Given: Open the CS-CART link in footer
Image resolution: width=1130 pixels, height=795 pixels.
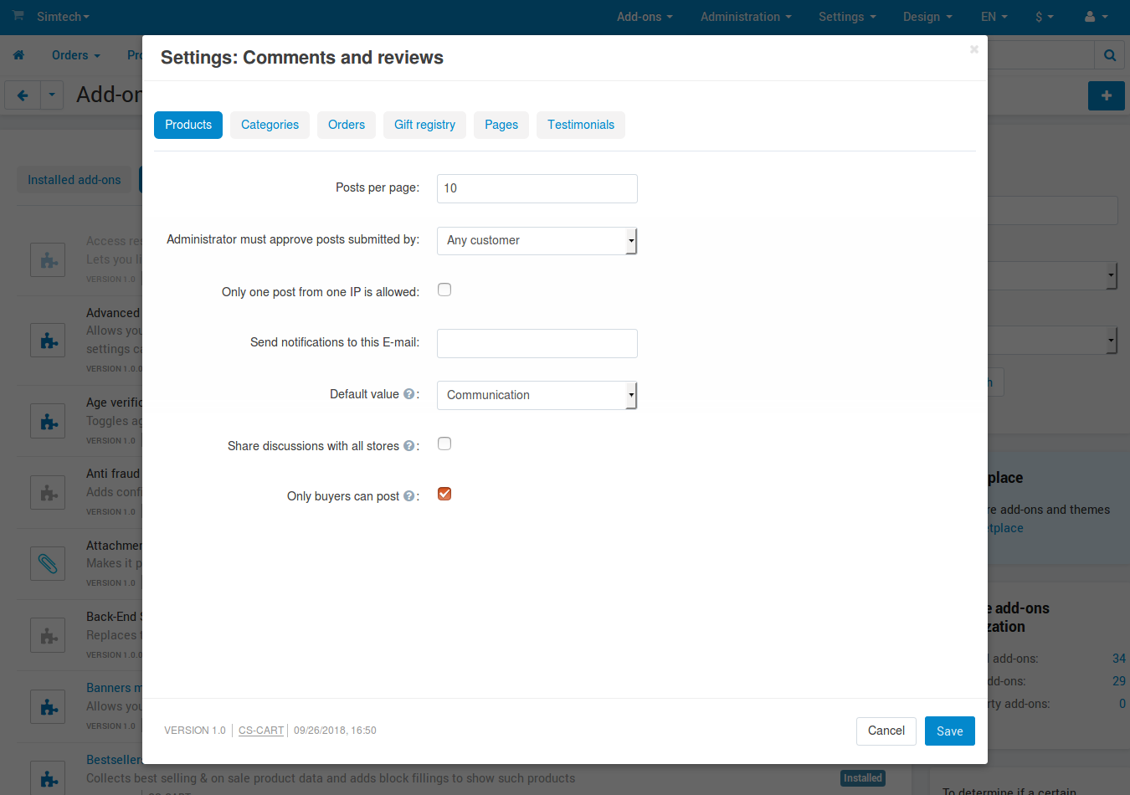Looking at the screenshot, I should [261, 731].
